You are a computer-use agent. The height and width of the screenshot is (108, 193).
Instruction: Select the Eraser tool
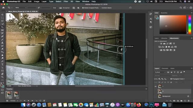2,49
